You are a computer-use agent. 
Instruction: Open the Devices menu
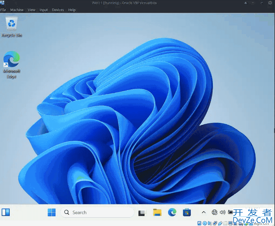point(58,10)
